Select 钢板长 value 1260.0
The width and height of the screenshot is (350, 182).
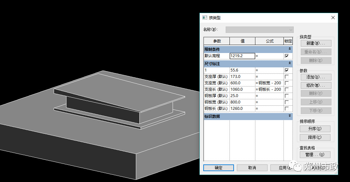pos(242,109)
